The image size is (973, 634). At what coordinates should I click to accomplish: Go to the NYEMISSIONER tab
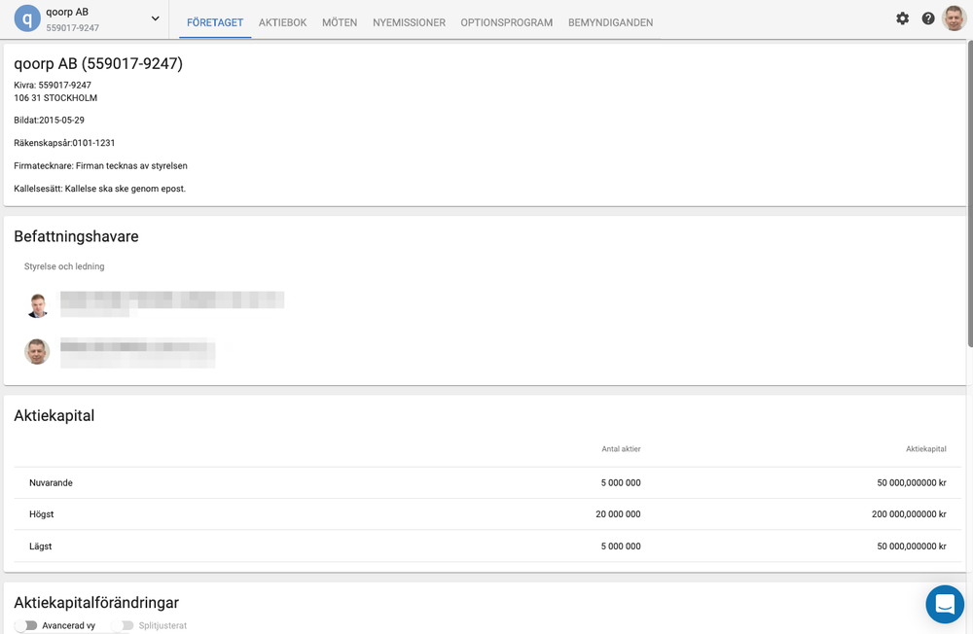409,22
